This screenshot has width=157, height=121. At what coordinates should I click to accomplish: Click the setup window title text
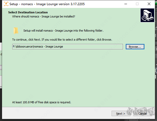pyautogui.click(x=47, y=4)
